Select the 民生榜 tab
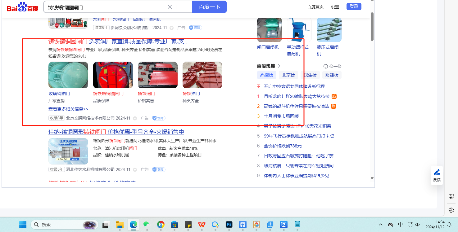 tap(310, 75)
